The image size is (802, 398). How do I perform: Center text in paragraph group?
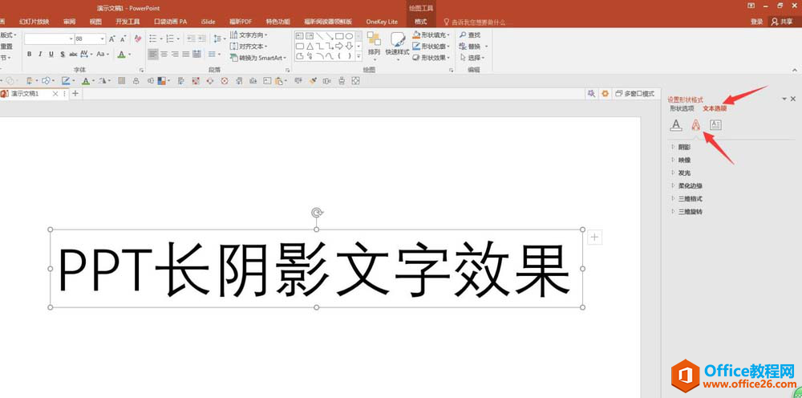164,55
